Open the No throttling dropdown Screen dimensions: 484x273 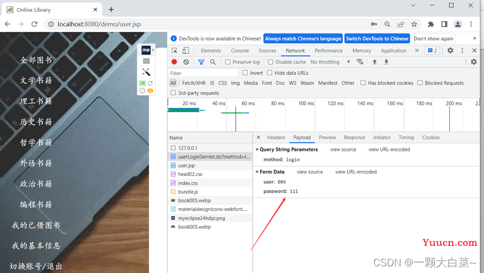(x=330, y=62)
